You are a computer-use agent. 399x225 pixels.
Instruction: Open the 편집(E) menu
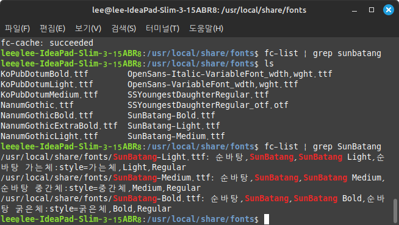52,29
